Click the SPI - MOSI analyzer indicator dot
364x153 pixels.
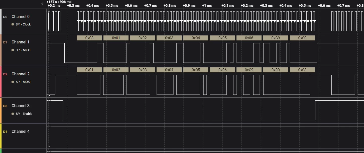[x=13, y=82]
